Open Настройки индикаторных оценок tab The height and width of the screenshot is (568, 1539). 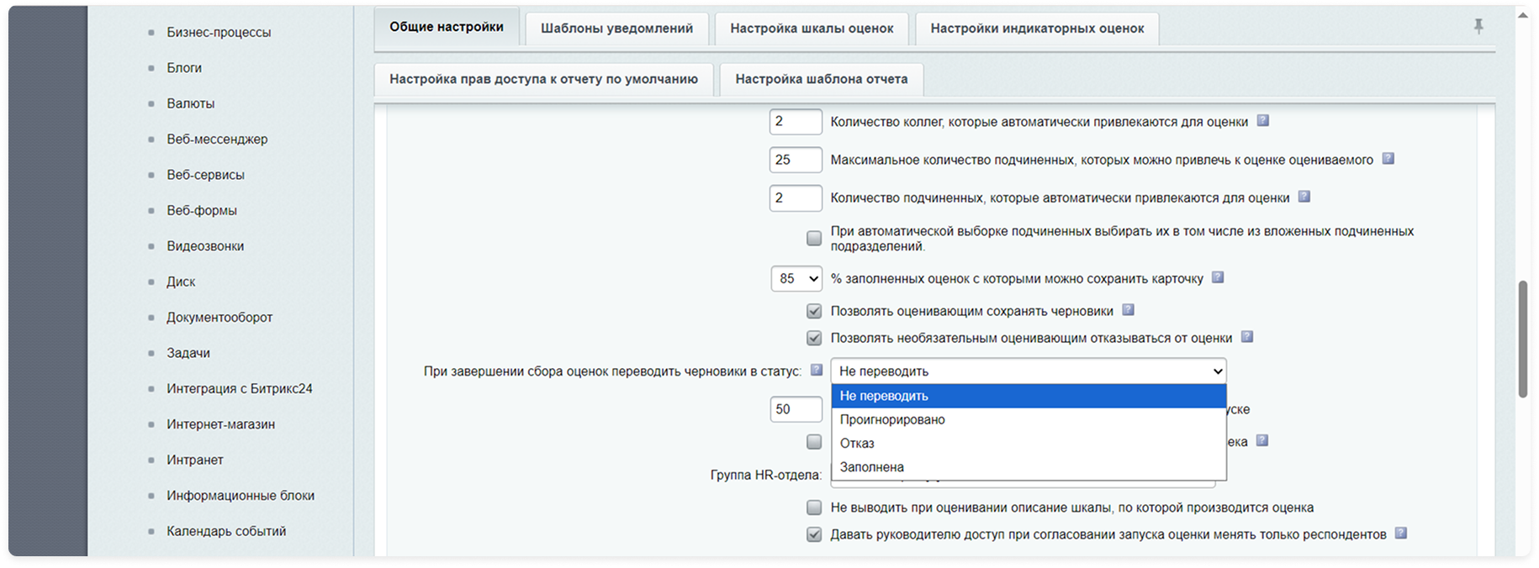[x=1037, y=29]
